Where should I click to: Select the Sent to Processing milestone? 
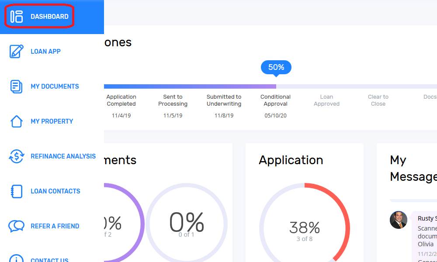tap(173, 100)
